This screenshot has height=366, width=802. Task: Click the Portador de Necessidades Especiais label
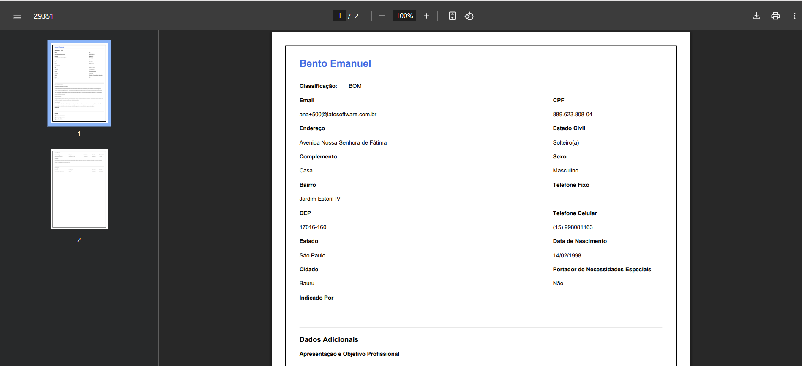602,269
